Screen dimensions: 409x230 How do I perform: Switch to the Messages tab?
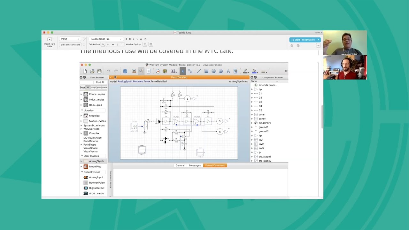coord(195,165)
